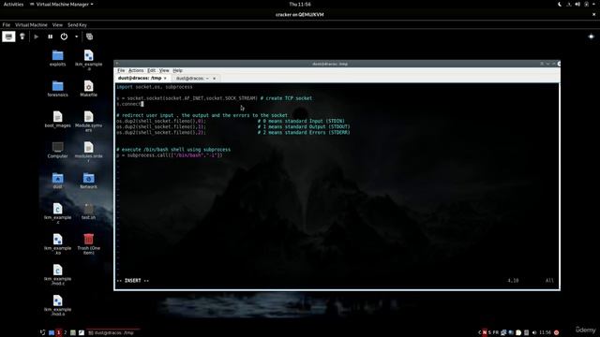
Task: Click the -- INSERT -- mode indicator
Action: tap(133, 281)
